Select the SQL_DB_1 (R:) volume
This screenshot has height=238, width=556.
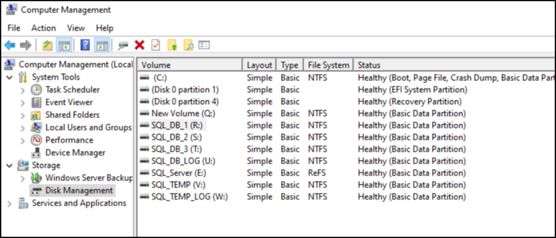[x=346, y=125]
